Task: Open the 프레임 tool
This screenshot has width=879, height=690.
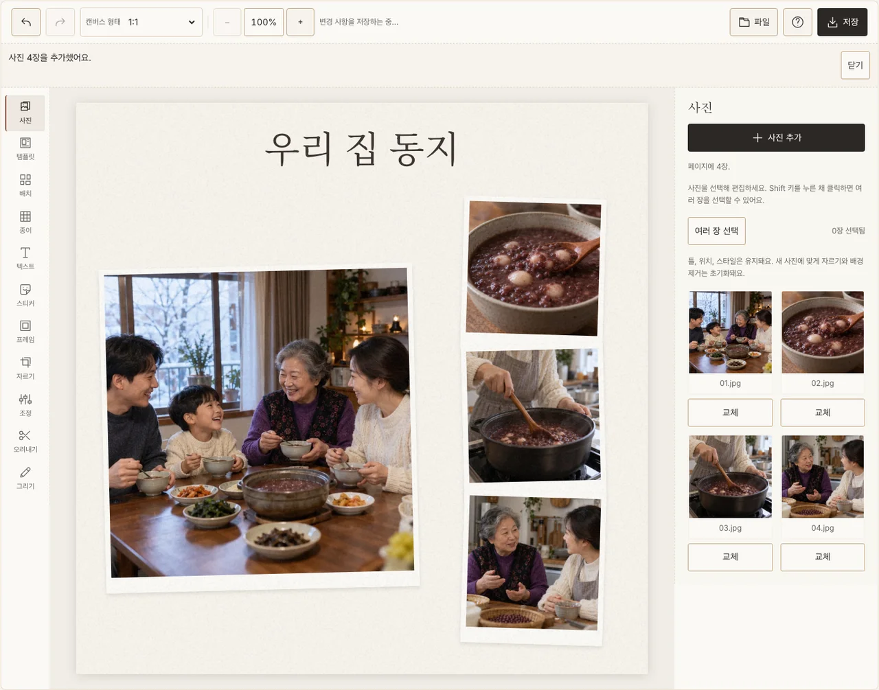Action: click(25, 332)
